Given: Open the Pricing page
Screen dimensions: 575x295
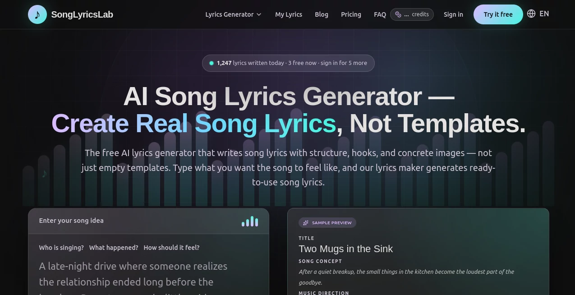Looking at the screenshot, I should (351, 14).
